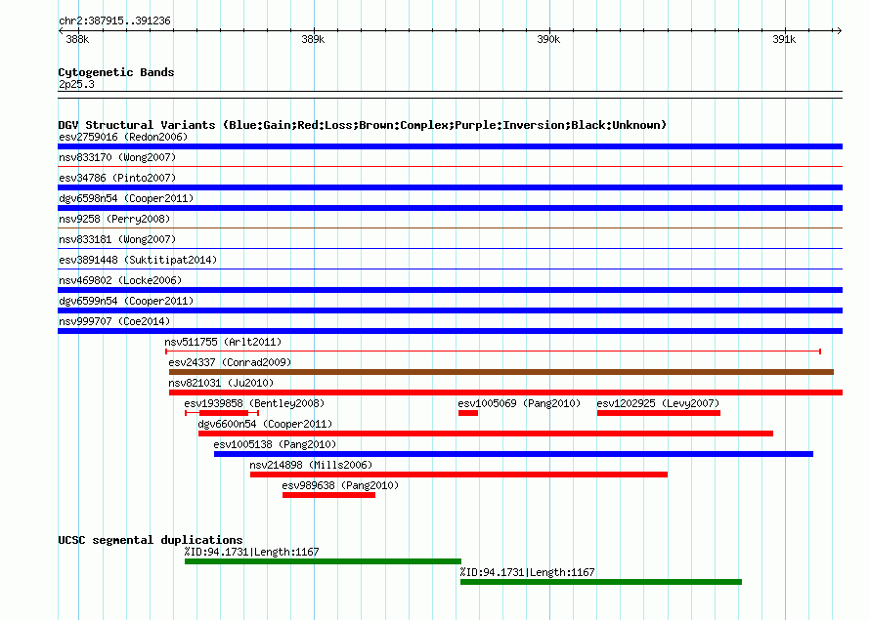Click thin red loss line under nsv833170

(x=450, y=166)
